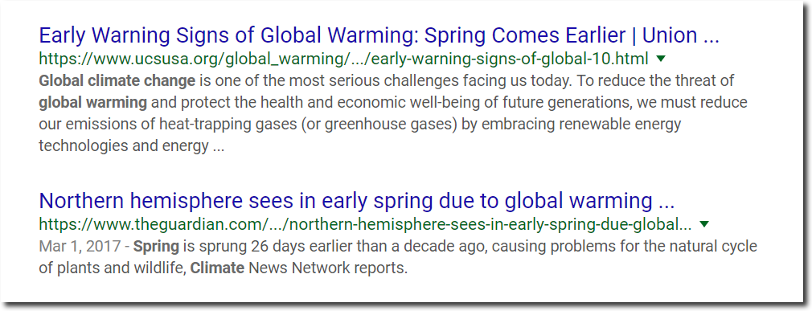Click the ucsusa.org green URL
Screen dimensions: 812x311
point(343,60)
